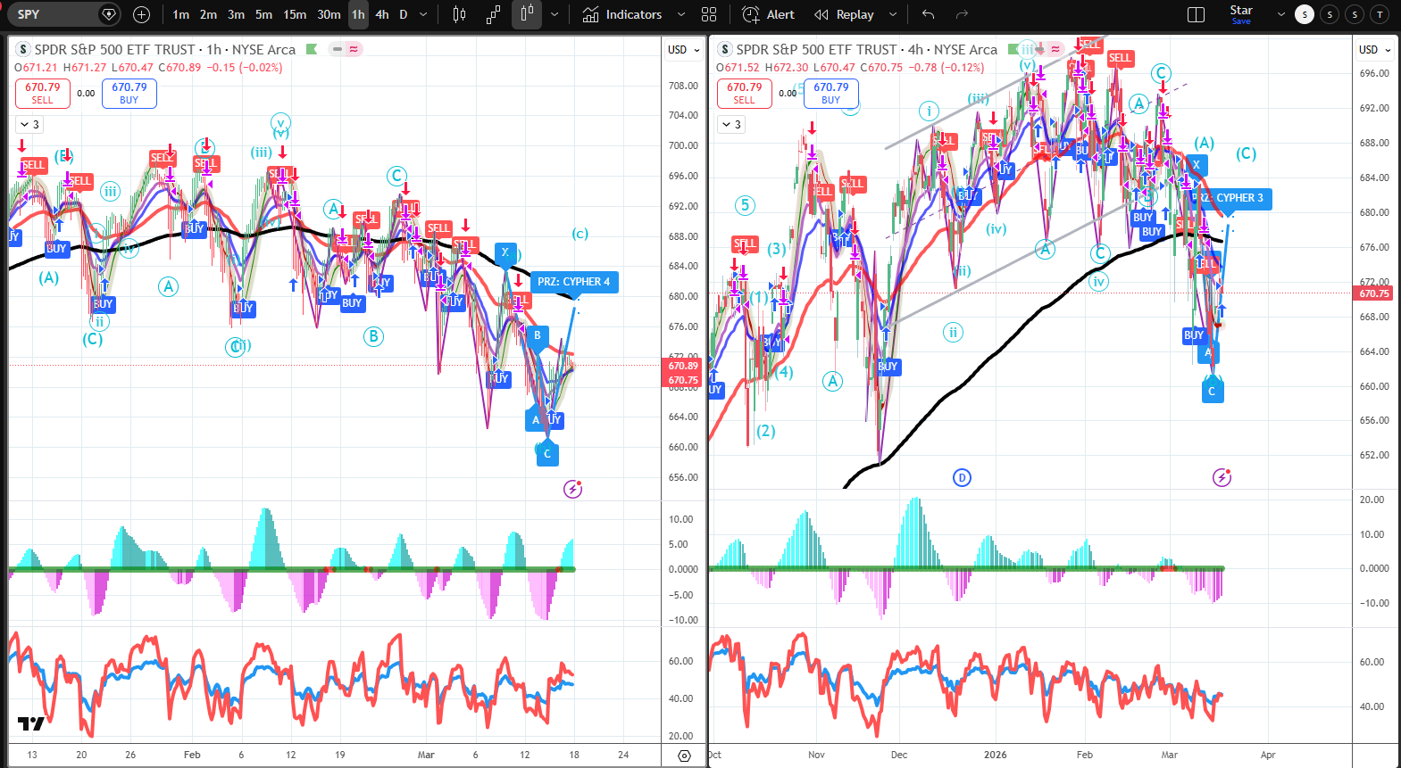1401x768 pixels.
Task: Click the T avatar circle
Action: pos(1380,14)
